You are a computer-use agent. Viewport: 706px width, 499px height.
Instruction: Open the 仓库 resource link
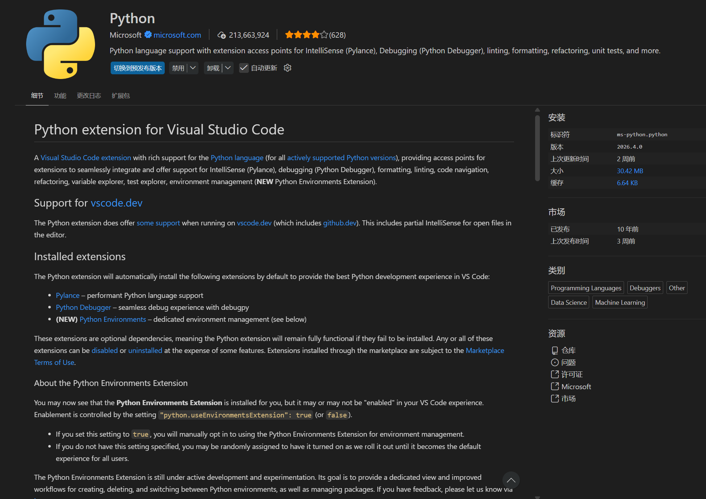[569, 350]
